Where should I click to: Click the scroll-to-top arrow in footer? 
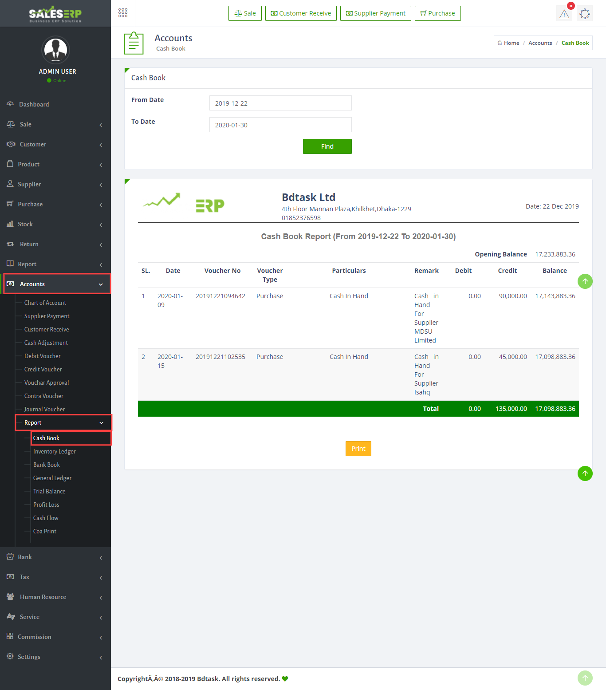[585, 678]
